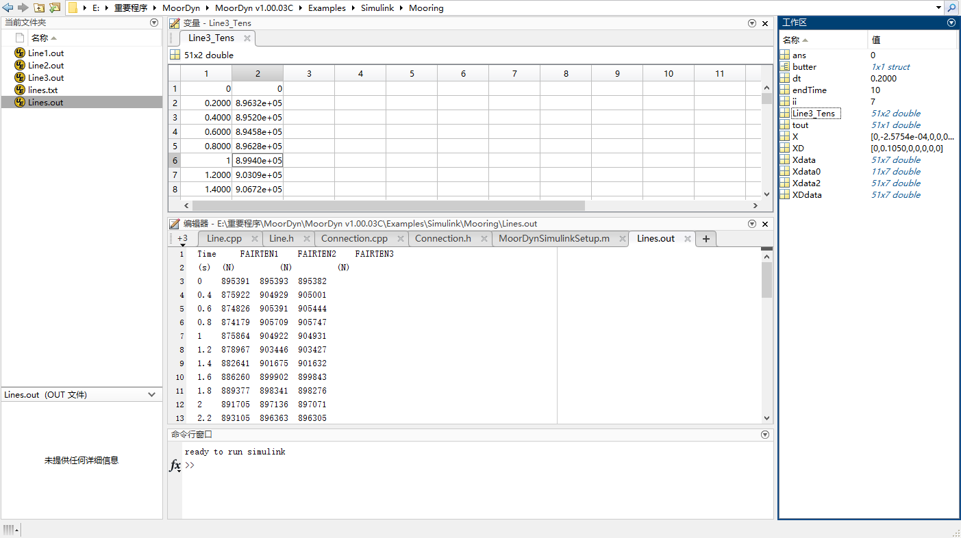961x538 pixels.
Task: Click the up one level folder icon
Action: tap(38, 8)
